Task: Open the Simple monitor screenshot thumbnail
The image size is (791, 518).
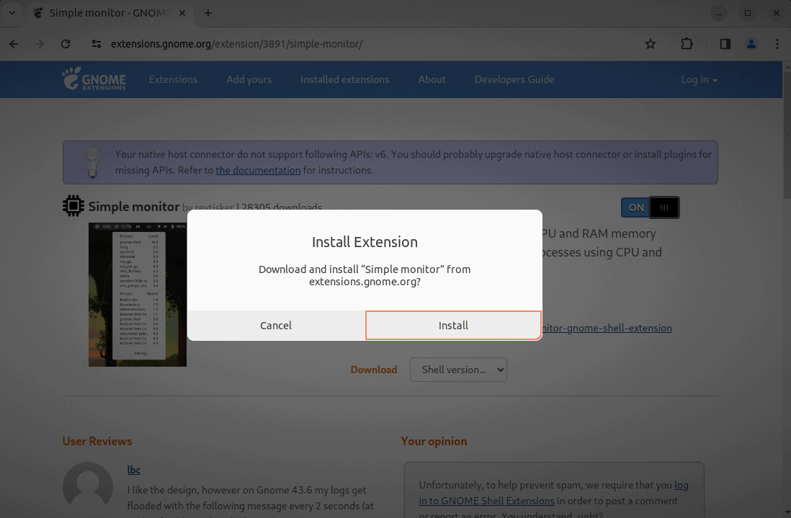Action: click(137, 295)
